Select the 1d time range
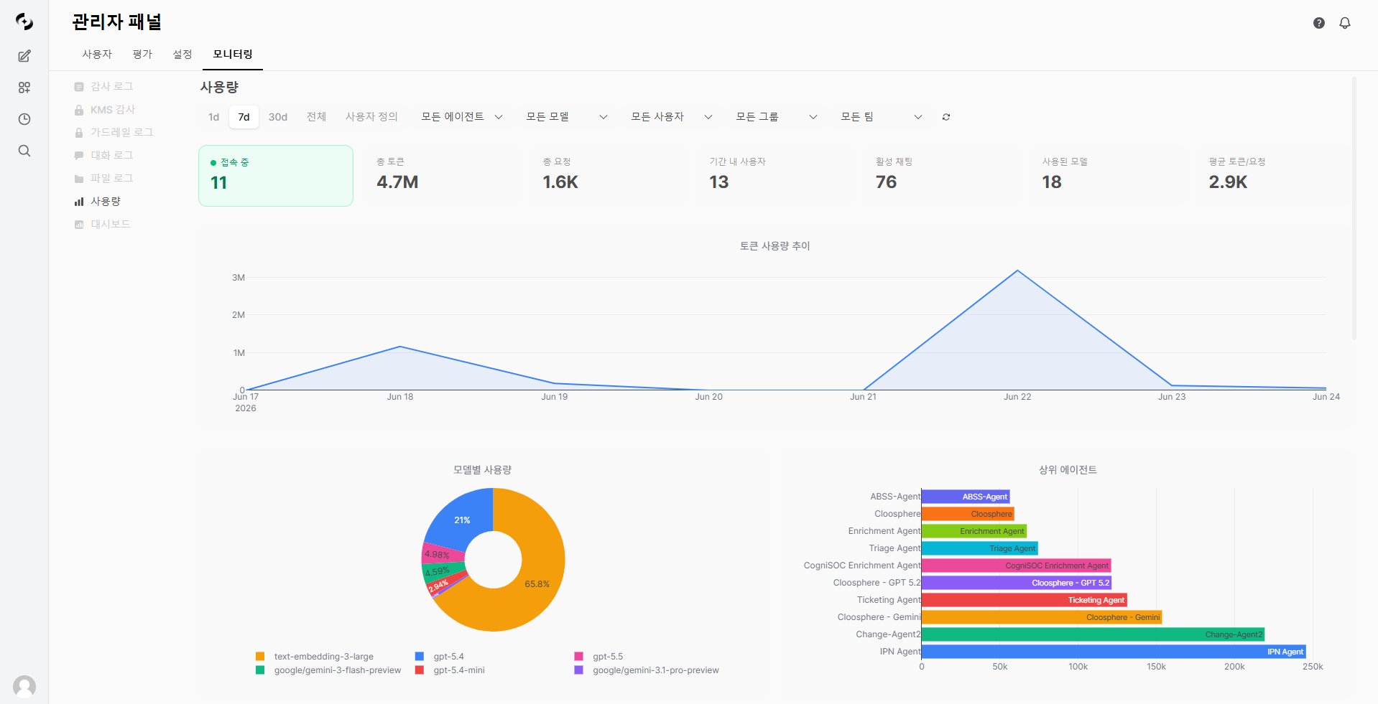Image resolution: width=1378 pixels, height=704 pixels. point(213,117)
